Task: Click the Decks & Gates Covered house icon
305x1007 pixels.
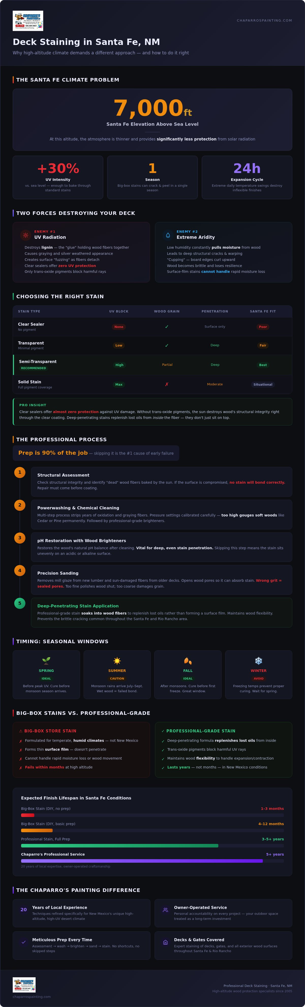Action: 165,942
